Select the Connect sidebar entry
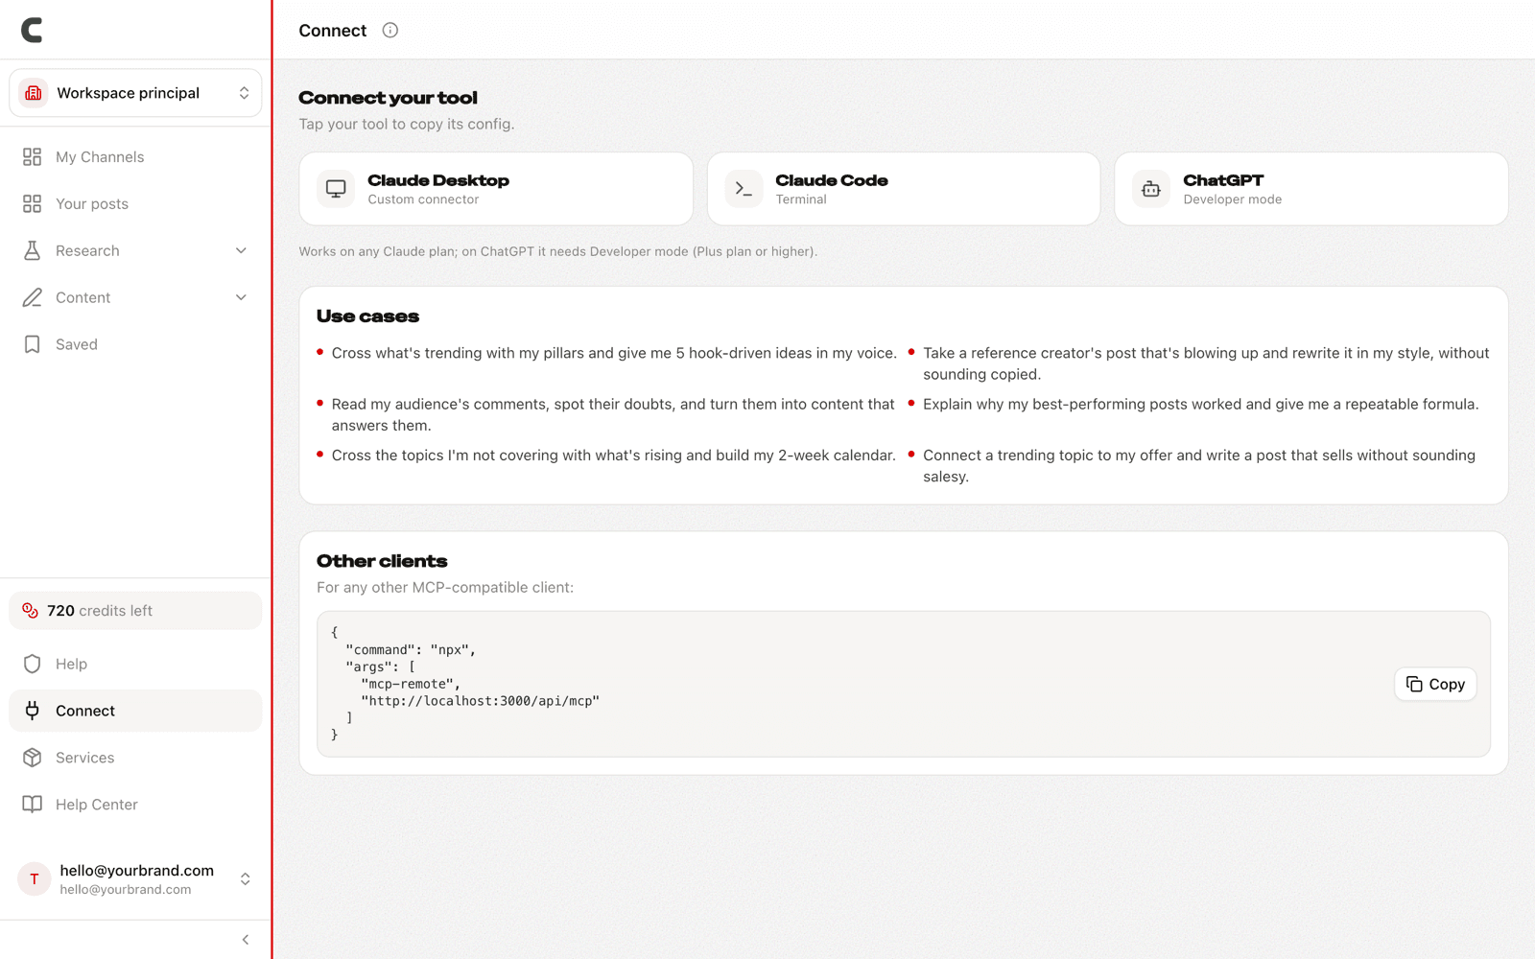The height and width of the screenshot is (959, 1535). click(x=135, y=711)
